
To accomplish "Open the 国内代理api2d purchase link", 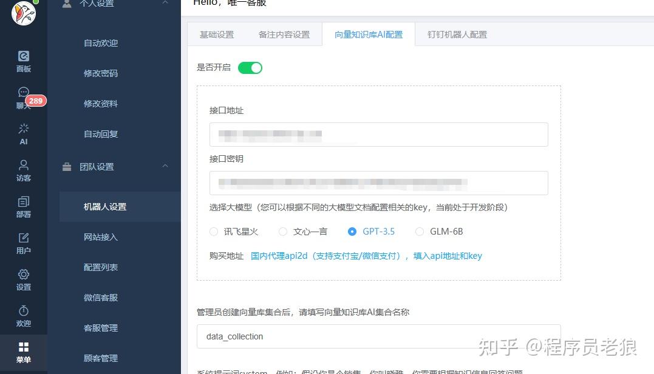I will click(x=366, y=256).
